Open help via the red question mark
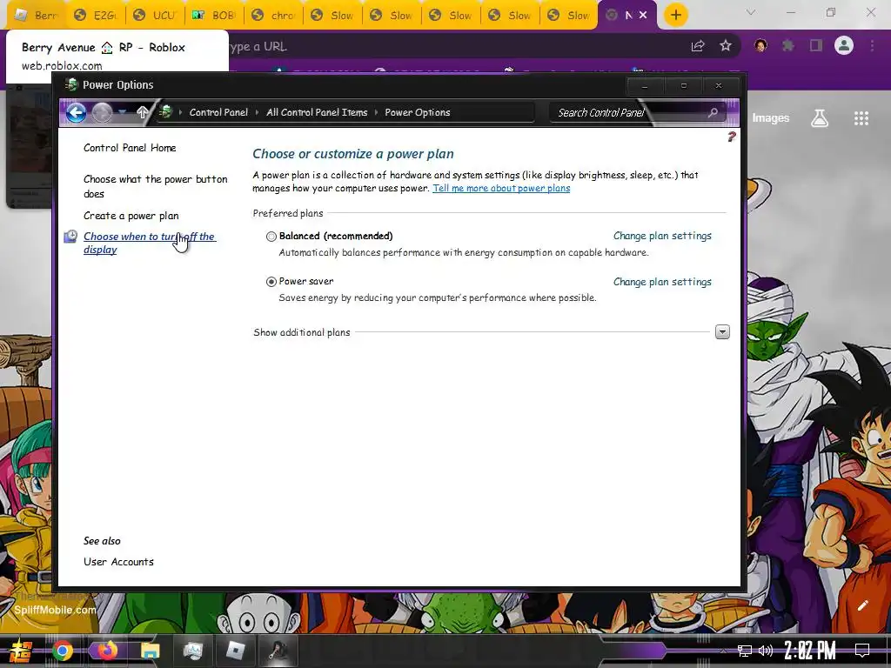The height and width of the screenshot is (668, 891). (x=731, y=137)
